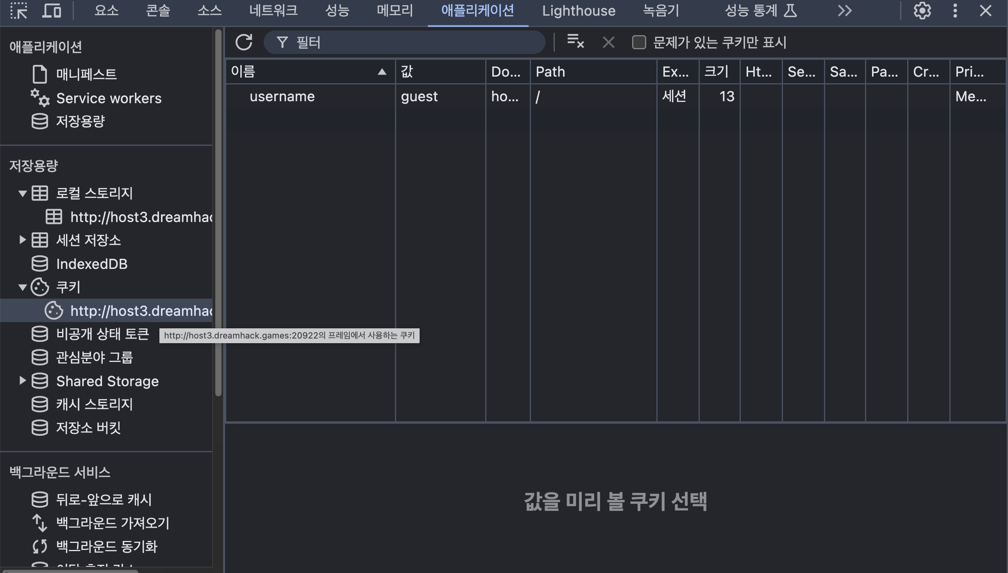Expand the 세션 저장소 tree
Screen dimensions: 1008x573
click(x=22, y=240)
